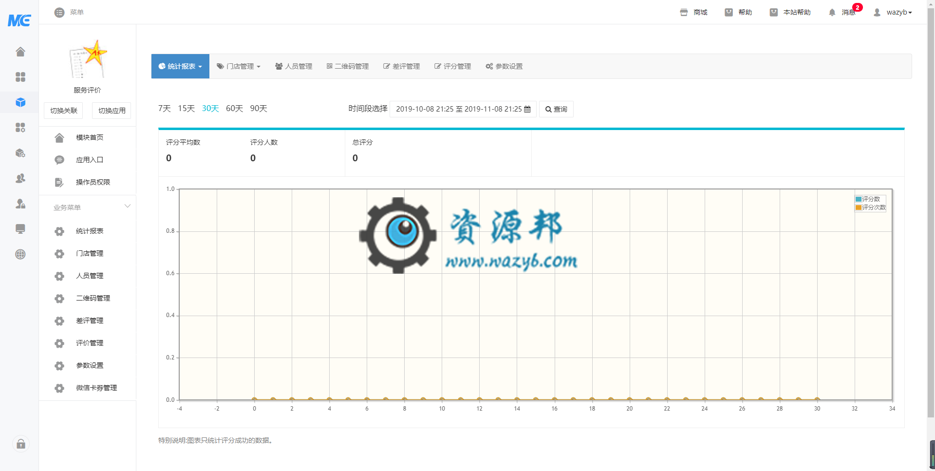Click the 查询 search button

(556, 109)
